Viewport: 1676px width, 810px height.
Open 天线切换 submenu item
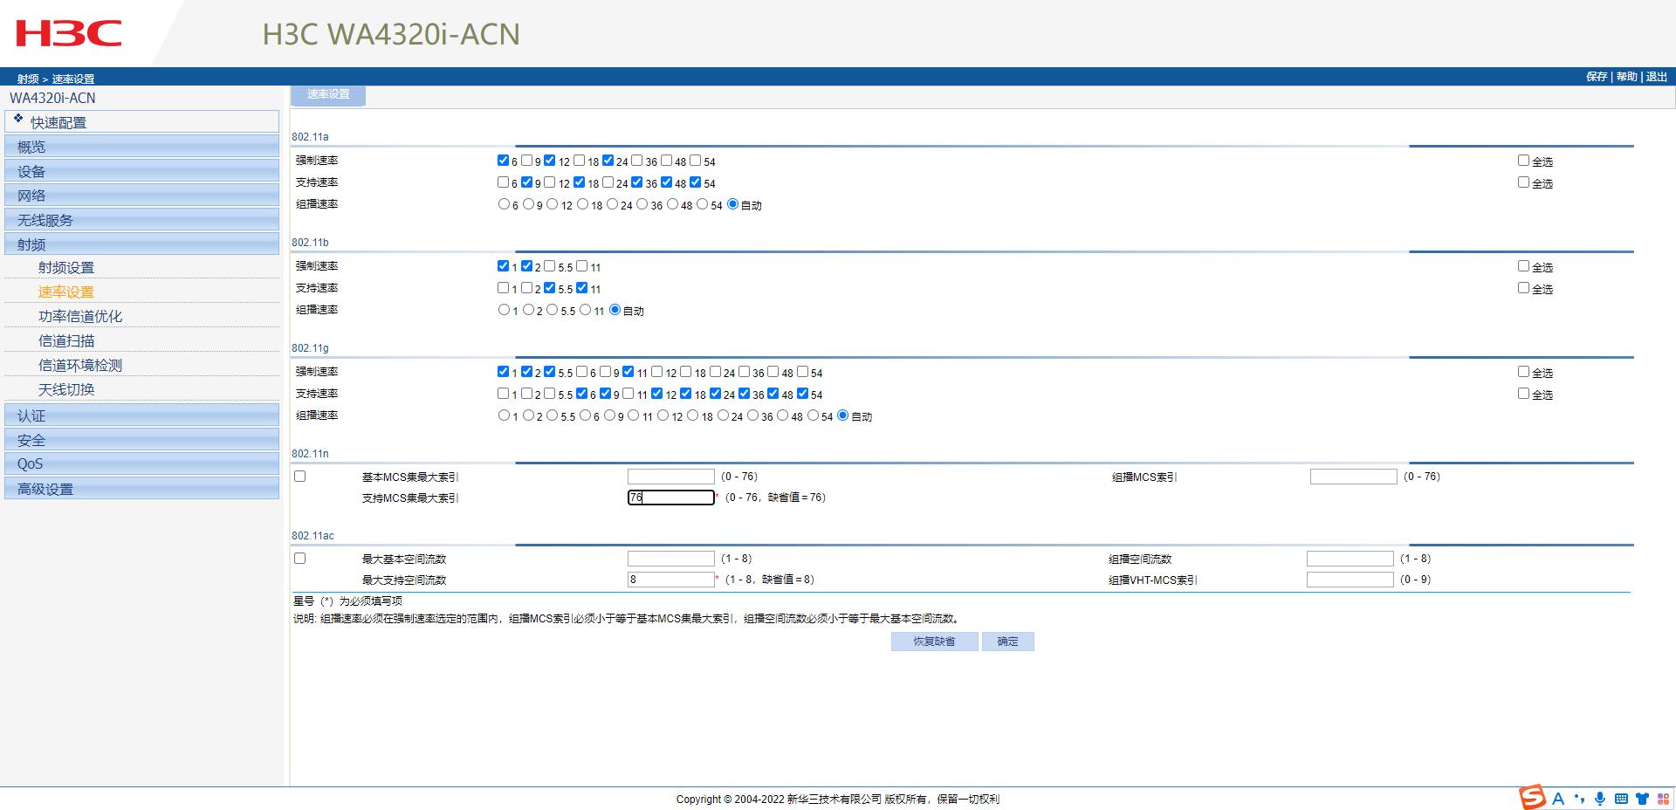pos(66,390)
